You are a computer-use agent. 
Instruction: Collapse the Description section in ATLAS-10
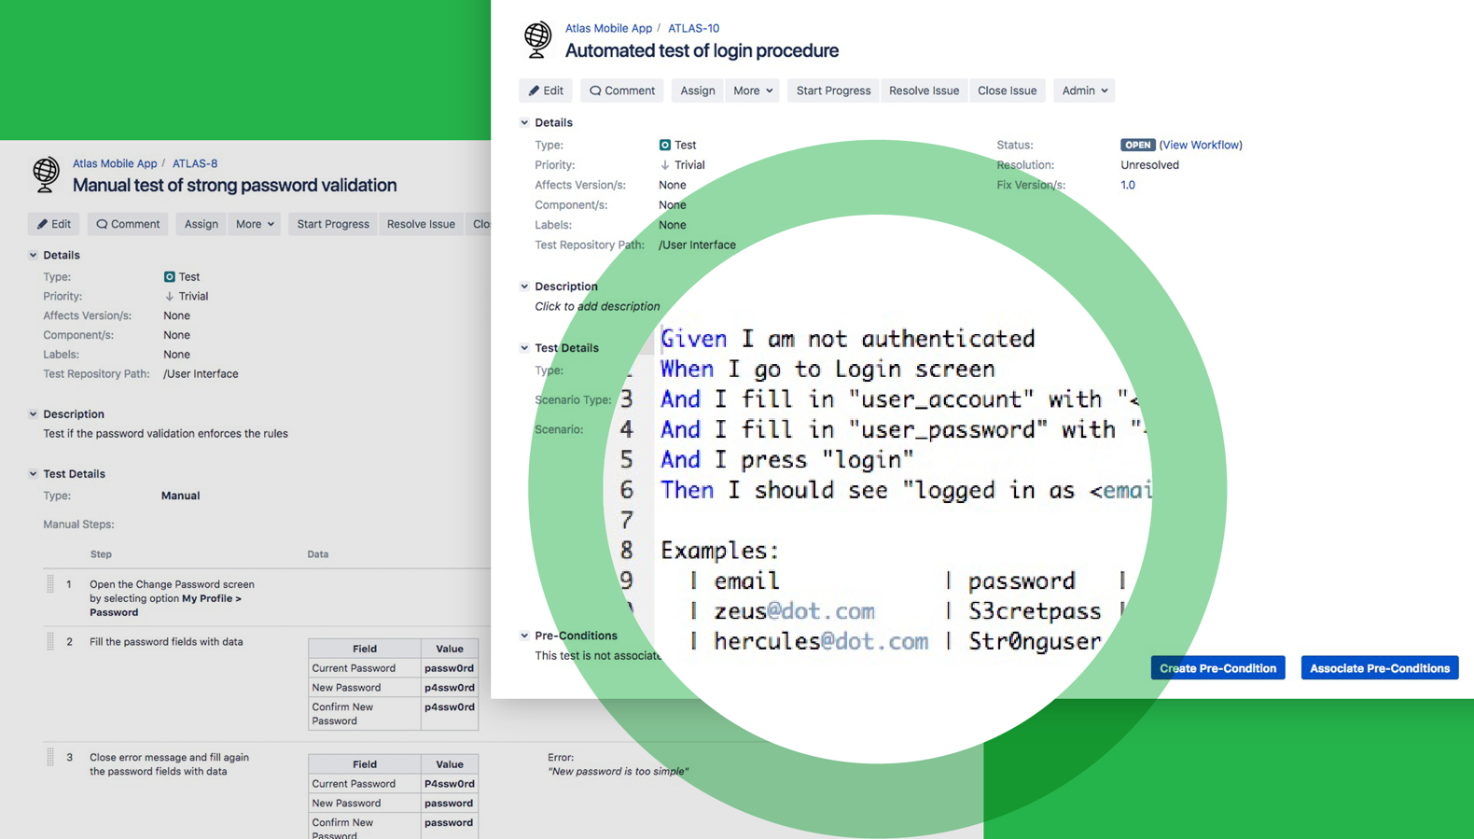tap(524, 287)
